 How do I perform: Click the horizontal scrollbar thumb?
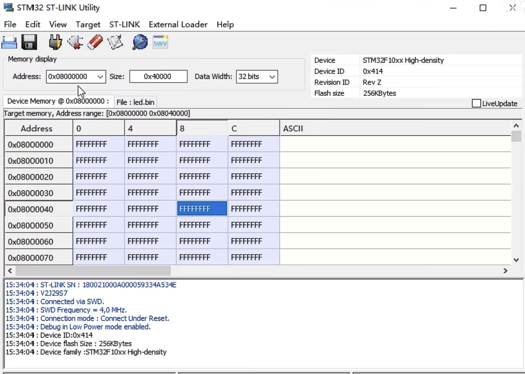point(93,271)
